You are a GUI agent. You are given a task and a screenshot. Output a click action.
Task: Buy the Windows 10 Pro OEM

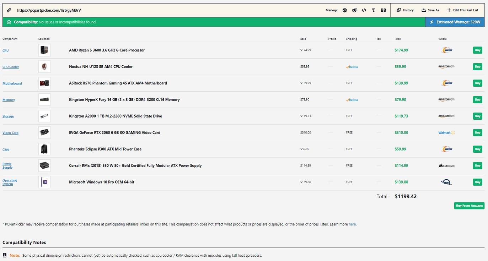point(478,182)
